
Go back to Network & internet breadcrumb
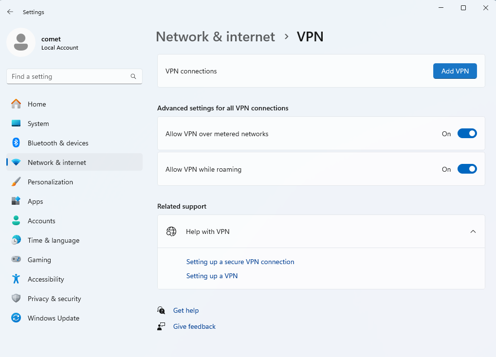pos(216,36)
